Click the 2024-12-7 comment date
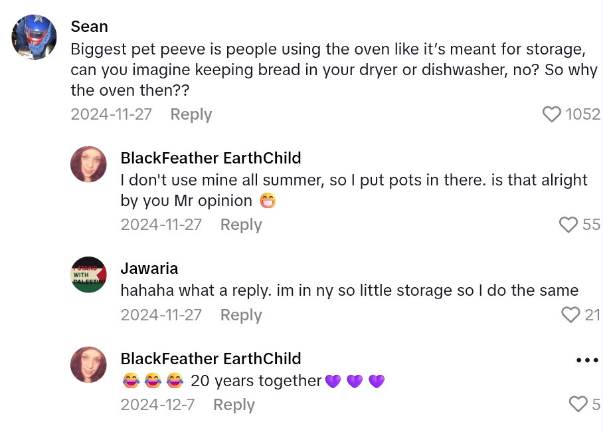 point(157,404)
